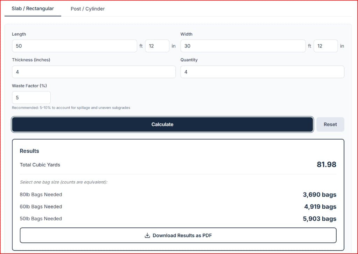Click the 80lb Bags Needed label
The width and height of the screenshot is (358, 254).
(41, 195)
